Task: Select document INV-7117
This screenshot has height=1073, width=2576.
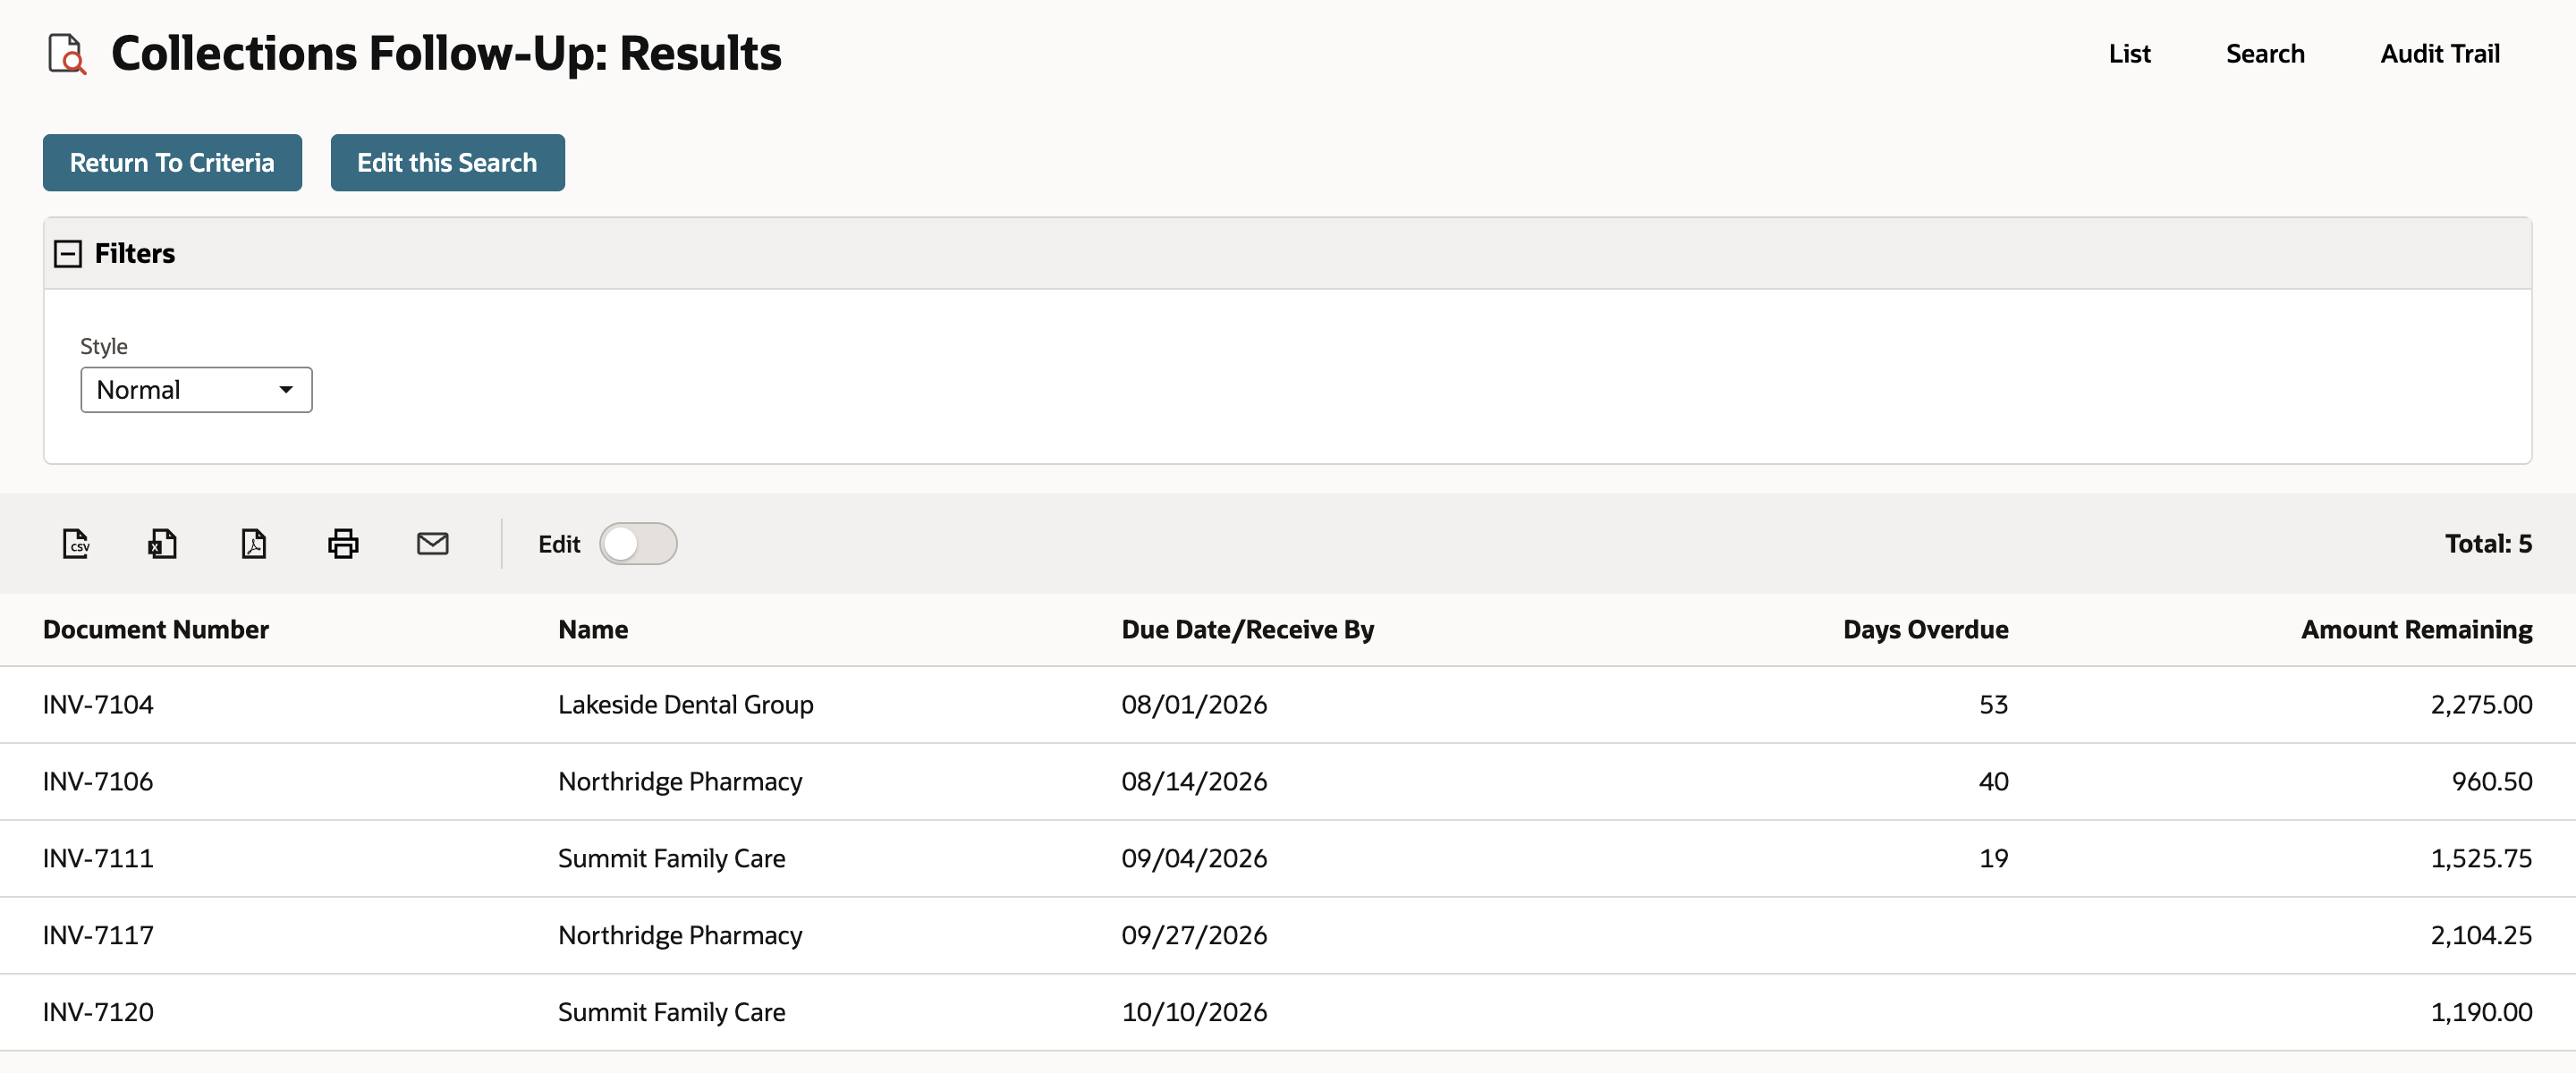Action: coord(98,935)
